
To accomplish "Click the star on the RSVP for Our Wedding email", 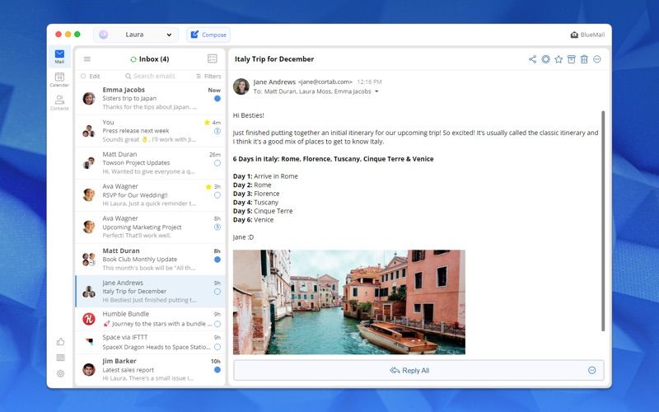I will (x=208, y=187).
